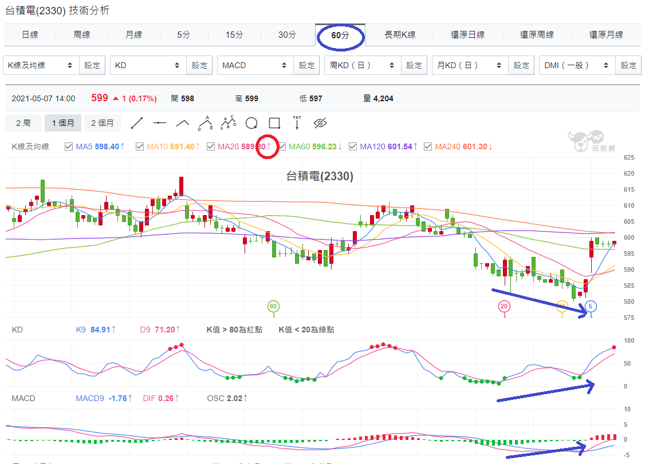Click 設定 next to DMI（一般）

(x=628, y=65)
